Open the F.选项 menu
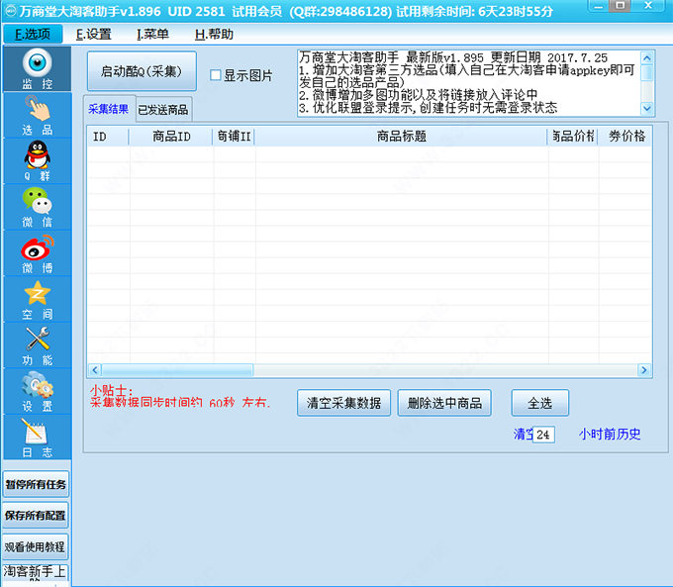Image resolution: width=673 pixels, height=587 pixels. (x=33, y=34)
